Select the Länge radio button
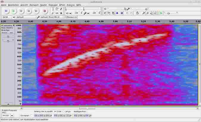 (x=63, y=111)
